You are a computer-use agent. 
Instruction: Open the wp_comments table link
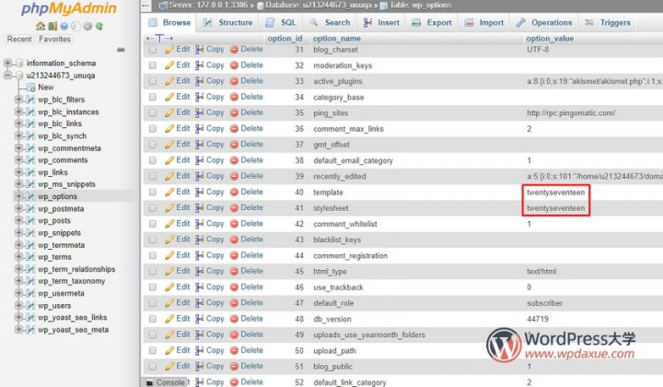[x=63, y=160]
